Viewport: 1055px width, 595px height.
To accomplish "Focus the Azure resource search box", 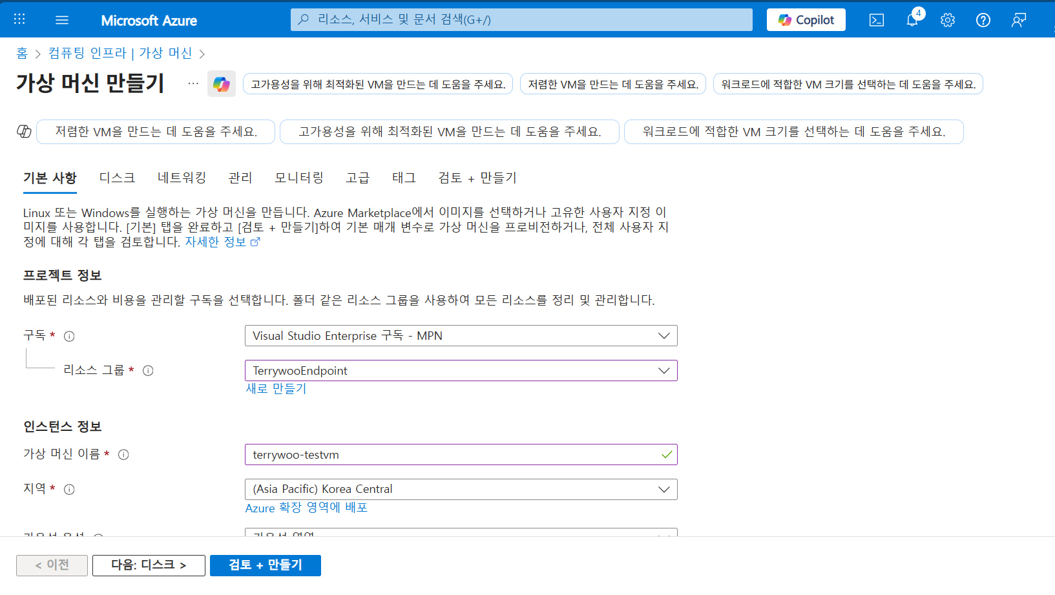I will click(x=521, y=19).
